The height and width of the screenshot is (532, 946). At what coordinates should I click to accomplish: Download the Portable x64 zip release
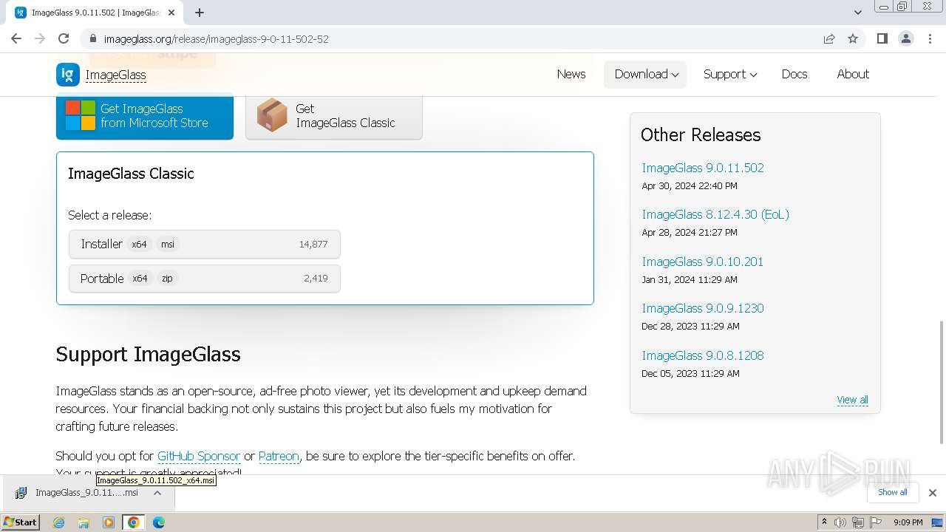(205, 279)
